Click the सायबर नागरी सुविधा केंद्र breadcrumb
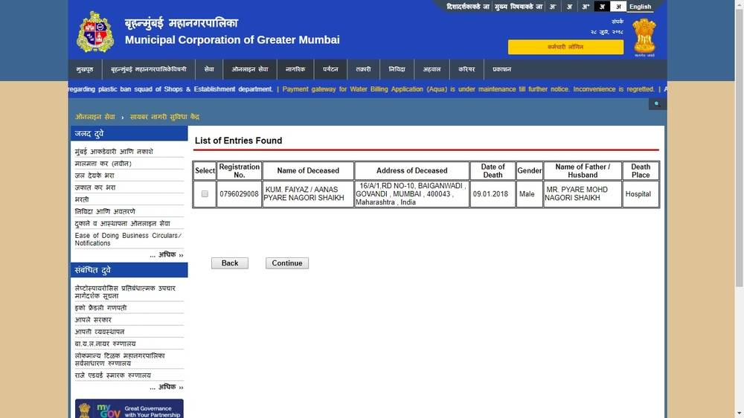 164,117
